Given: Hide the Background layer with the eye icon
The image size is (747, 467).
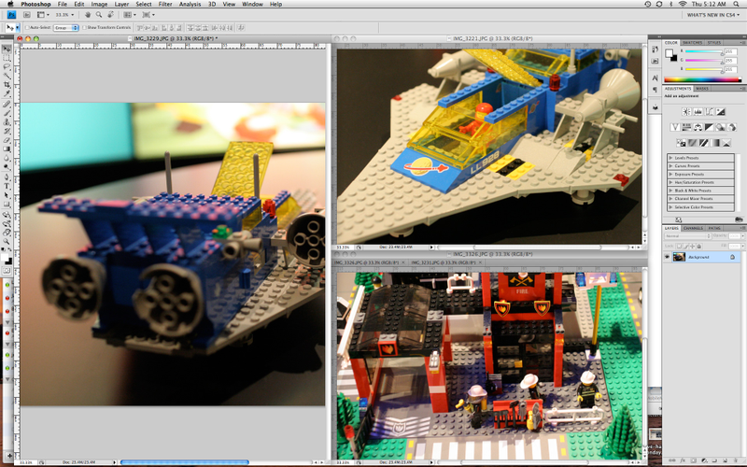Looking at the screenshot, I should point(667,257).
